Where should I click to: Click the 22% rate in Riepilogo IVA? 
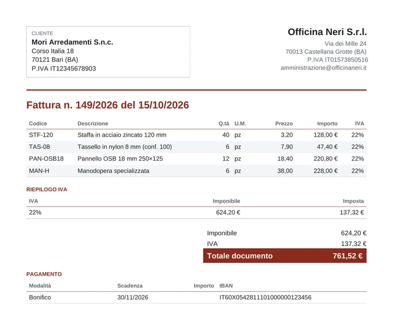35,213
